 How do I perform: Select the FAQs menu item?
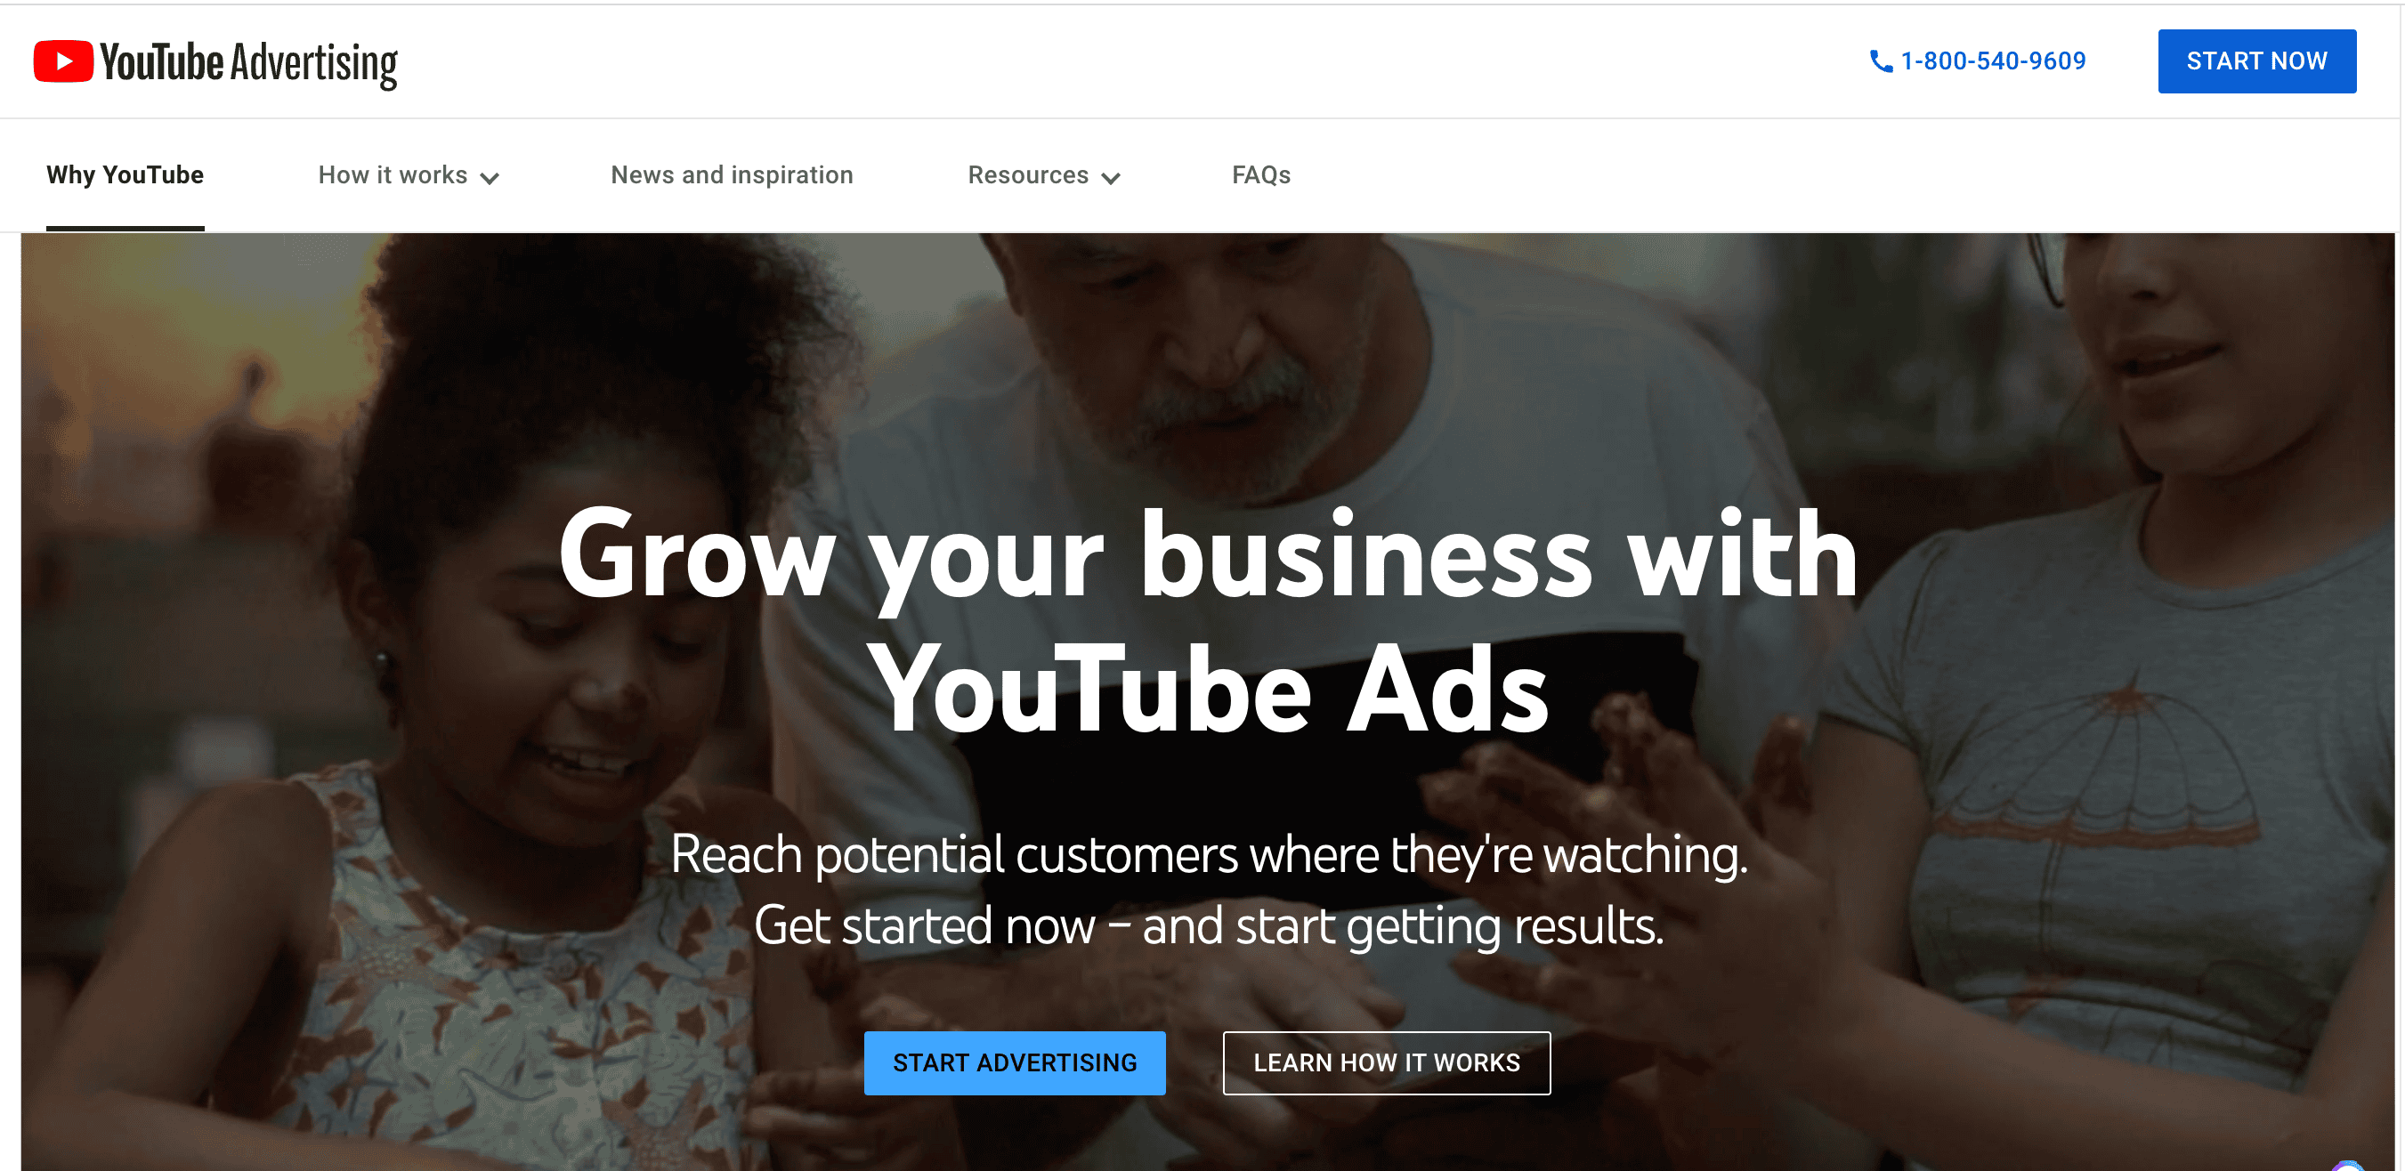click(x=1266, y=174)
